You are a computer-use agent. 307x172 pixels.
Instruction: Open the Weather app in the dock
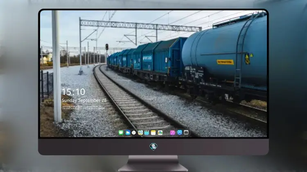click(x=128, y=132)
